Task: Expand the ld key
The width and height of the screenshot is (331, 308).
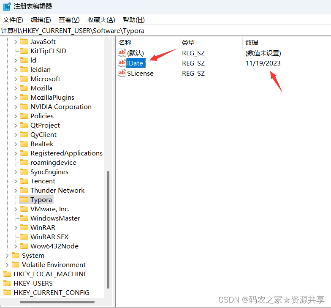Action: coord(16,60)
